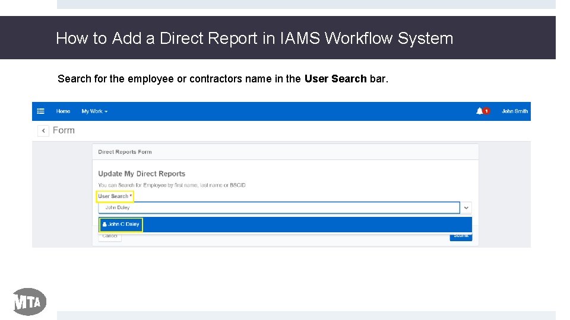Image resolution: width=570 pixels, height=320 pixels.
Task: Click into the User Search input field
Action: [279, 207]
